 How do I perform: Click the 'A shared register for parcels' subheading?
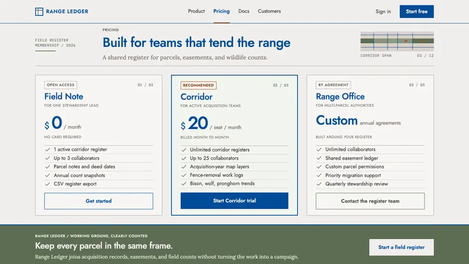point(185,57)
